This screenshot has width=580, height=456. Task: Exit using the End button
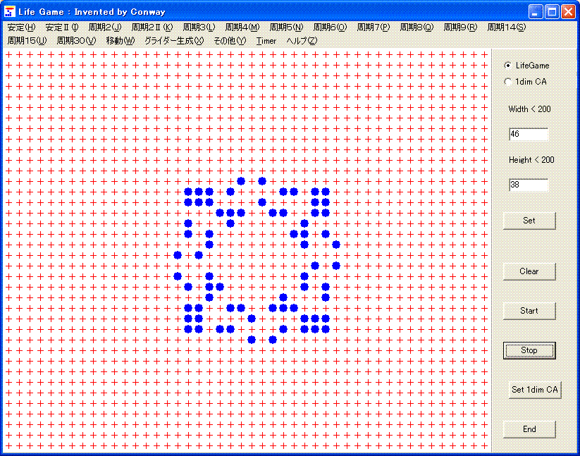529,429
